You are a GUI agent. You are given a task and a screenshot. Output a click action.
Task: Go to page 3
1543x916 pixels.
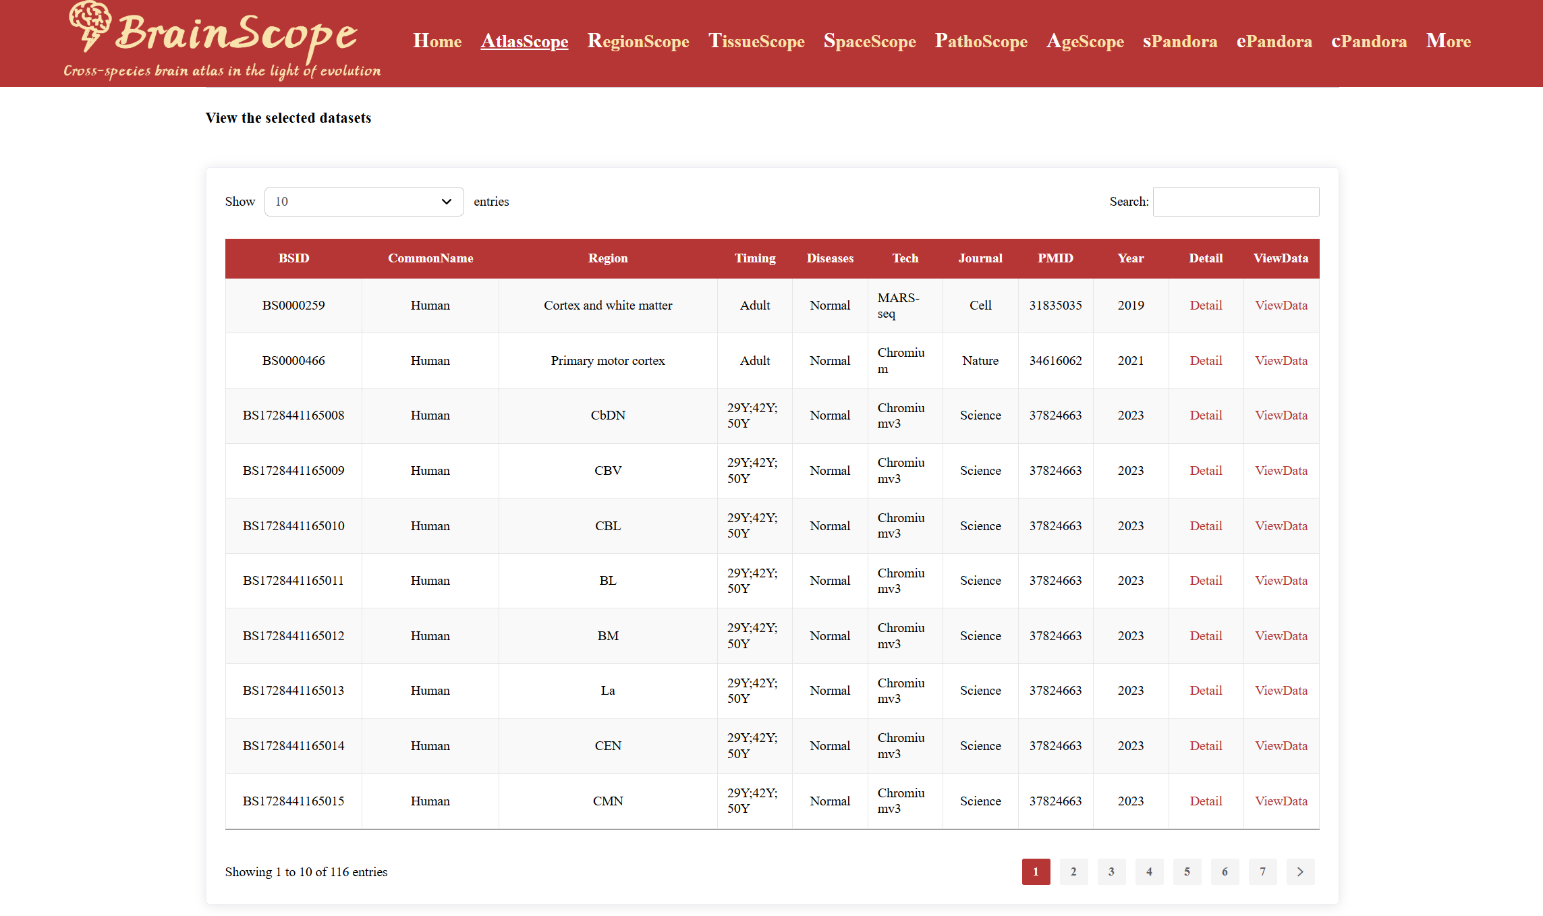pyautogui.click(x=1111, y=871)
